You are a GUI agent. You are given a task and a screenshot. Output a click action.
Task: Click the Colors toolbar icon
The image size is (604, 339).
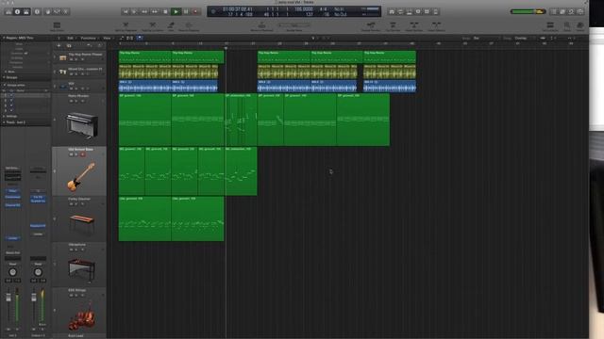[x=580, y=26]
